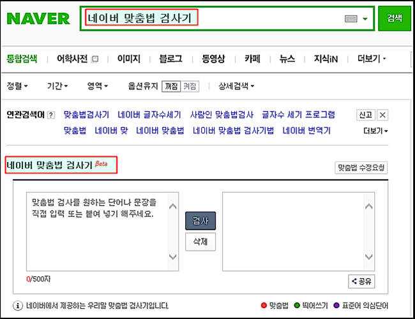Open the 정렬 sort dropdown
The width and height of the screenshot is (415, 319).
point(17,86)
